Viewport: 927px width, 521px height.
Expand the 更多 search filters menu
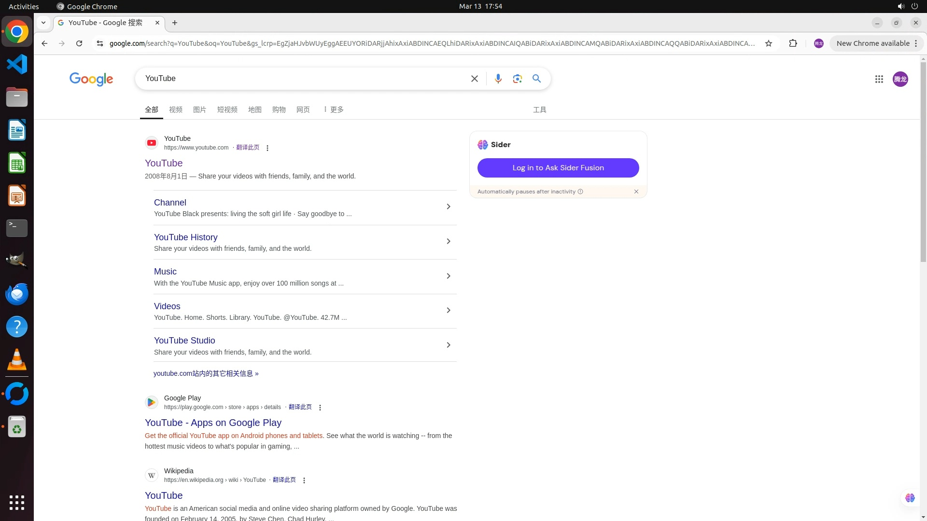333,110
